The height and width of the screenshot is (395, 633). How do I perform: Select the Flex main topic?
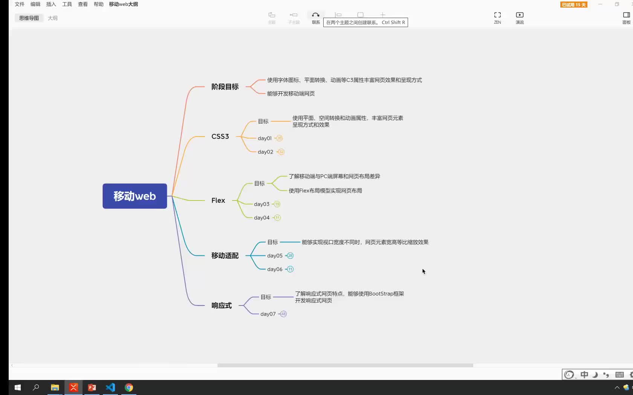pyautogui.click(x=218, y=201)
